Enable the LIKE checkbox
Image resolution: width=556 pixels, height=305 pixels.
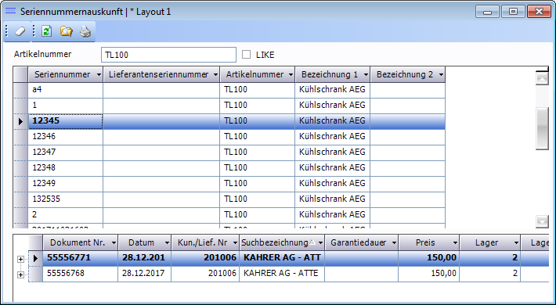pyautogui.click(x=246, y=55)
